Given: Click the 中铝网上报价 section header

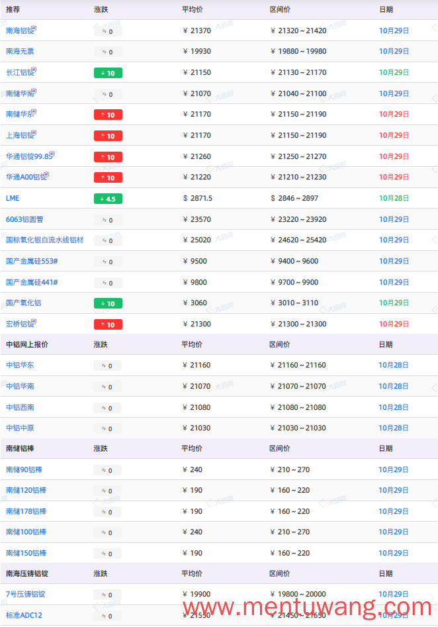Looking at the screenshot, I should (26, 344).
